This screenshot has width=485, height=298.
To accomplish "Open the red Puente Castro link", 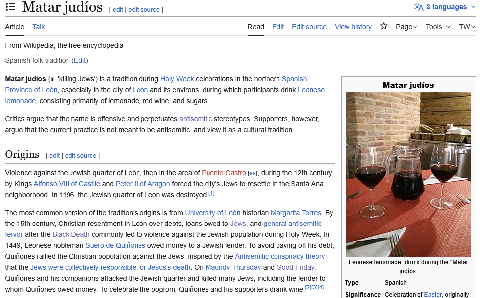I will pyautogui.click(x=223, y=173).
